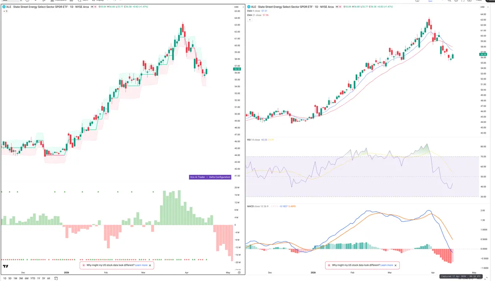
Task: Click the 80.00 level on RSI scale
Action: (483, 146)
